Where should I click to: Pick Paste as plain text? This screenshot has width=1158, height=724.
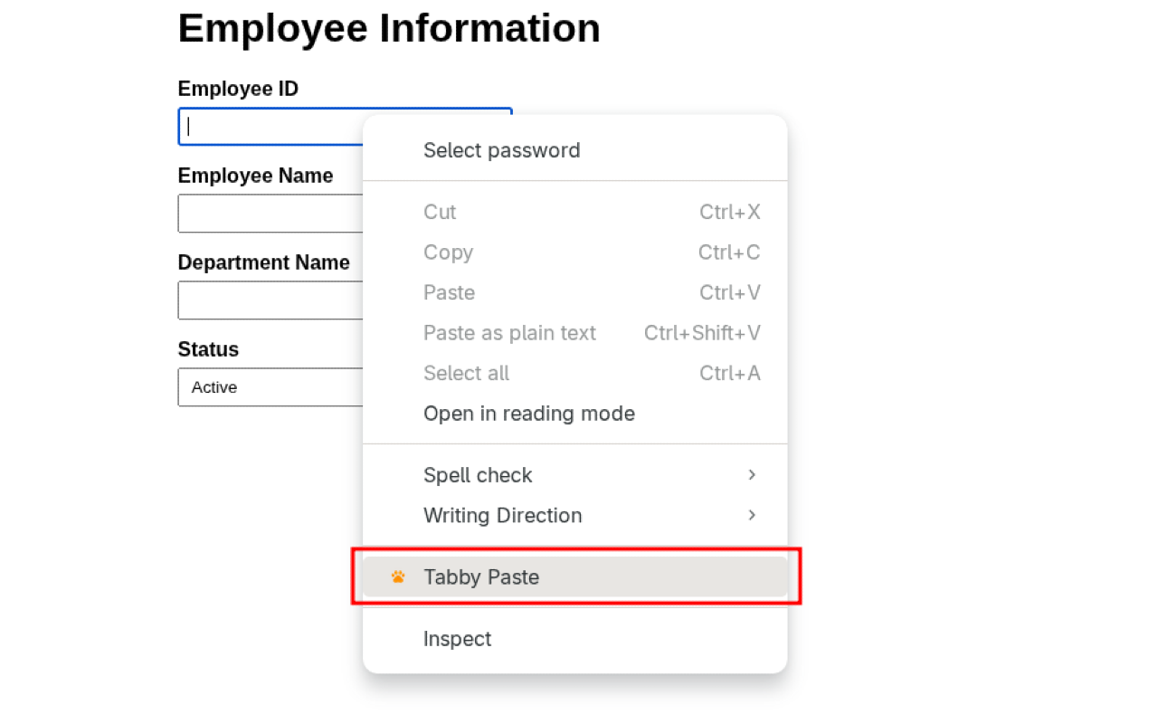[x=510, y=333]
